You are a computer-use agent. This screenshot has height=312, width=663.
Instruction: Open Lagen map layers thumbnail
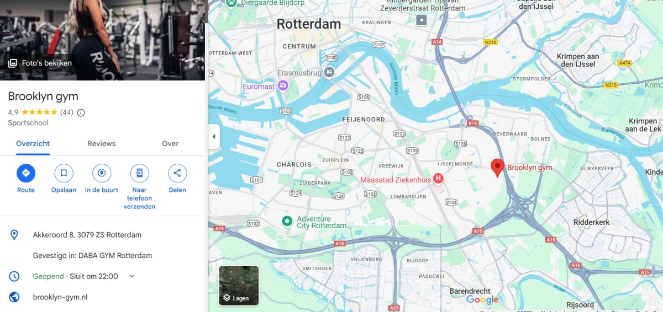click(x=239, y=286)
